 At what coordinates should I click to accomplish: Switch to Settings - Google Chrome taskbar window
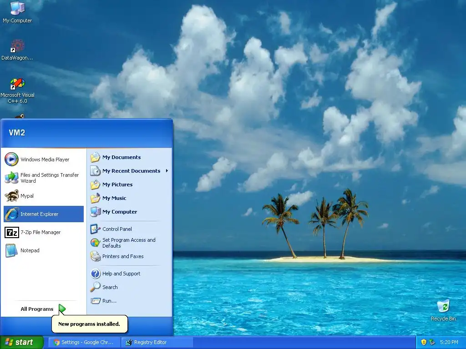(84, 343)
